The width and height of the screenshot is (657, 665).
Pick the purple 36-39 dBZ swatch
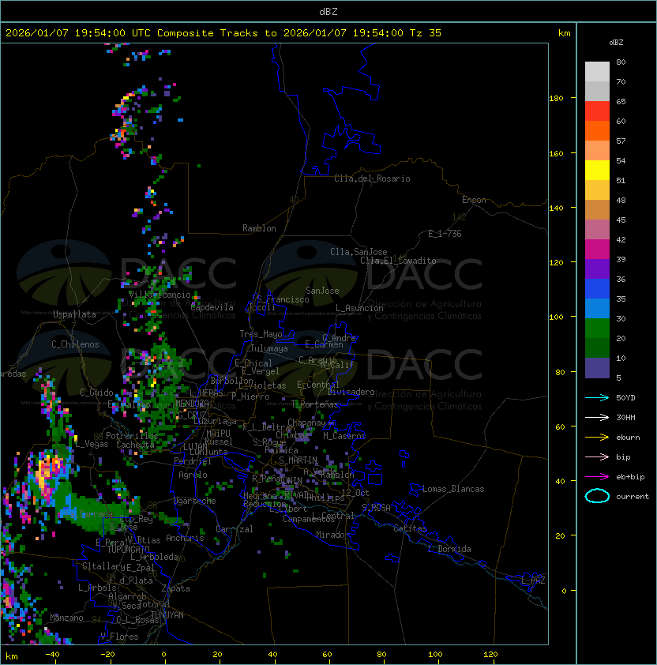tap(597, 269)
